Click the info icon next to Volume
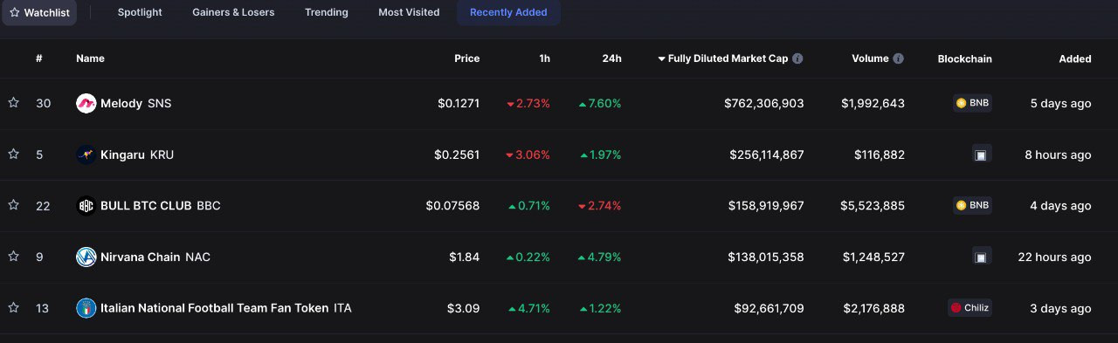Image resolution: width=1118 pixels, height=343 pixels. tap(899, 58)
